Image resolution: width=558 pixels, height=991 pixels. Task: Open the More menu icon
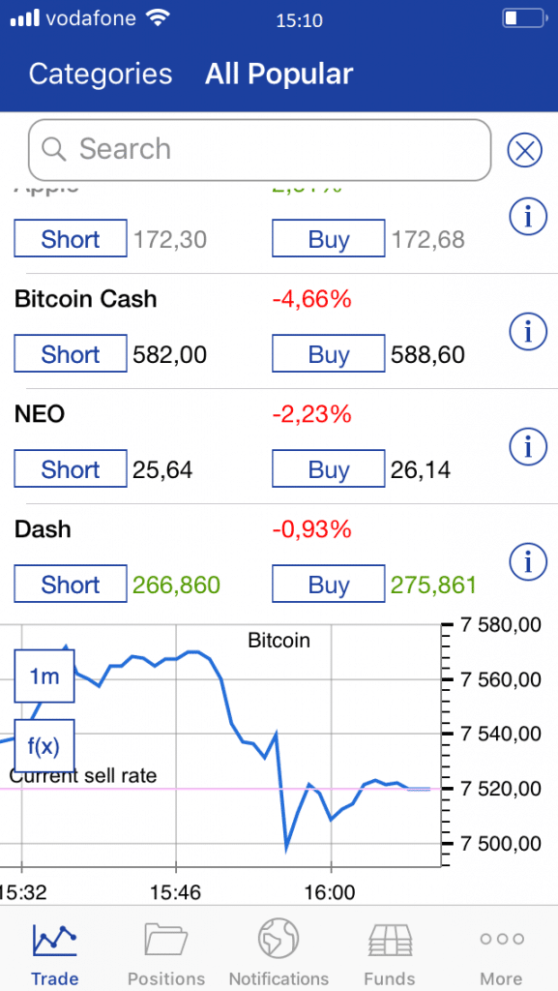coord(501,937)
